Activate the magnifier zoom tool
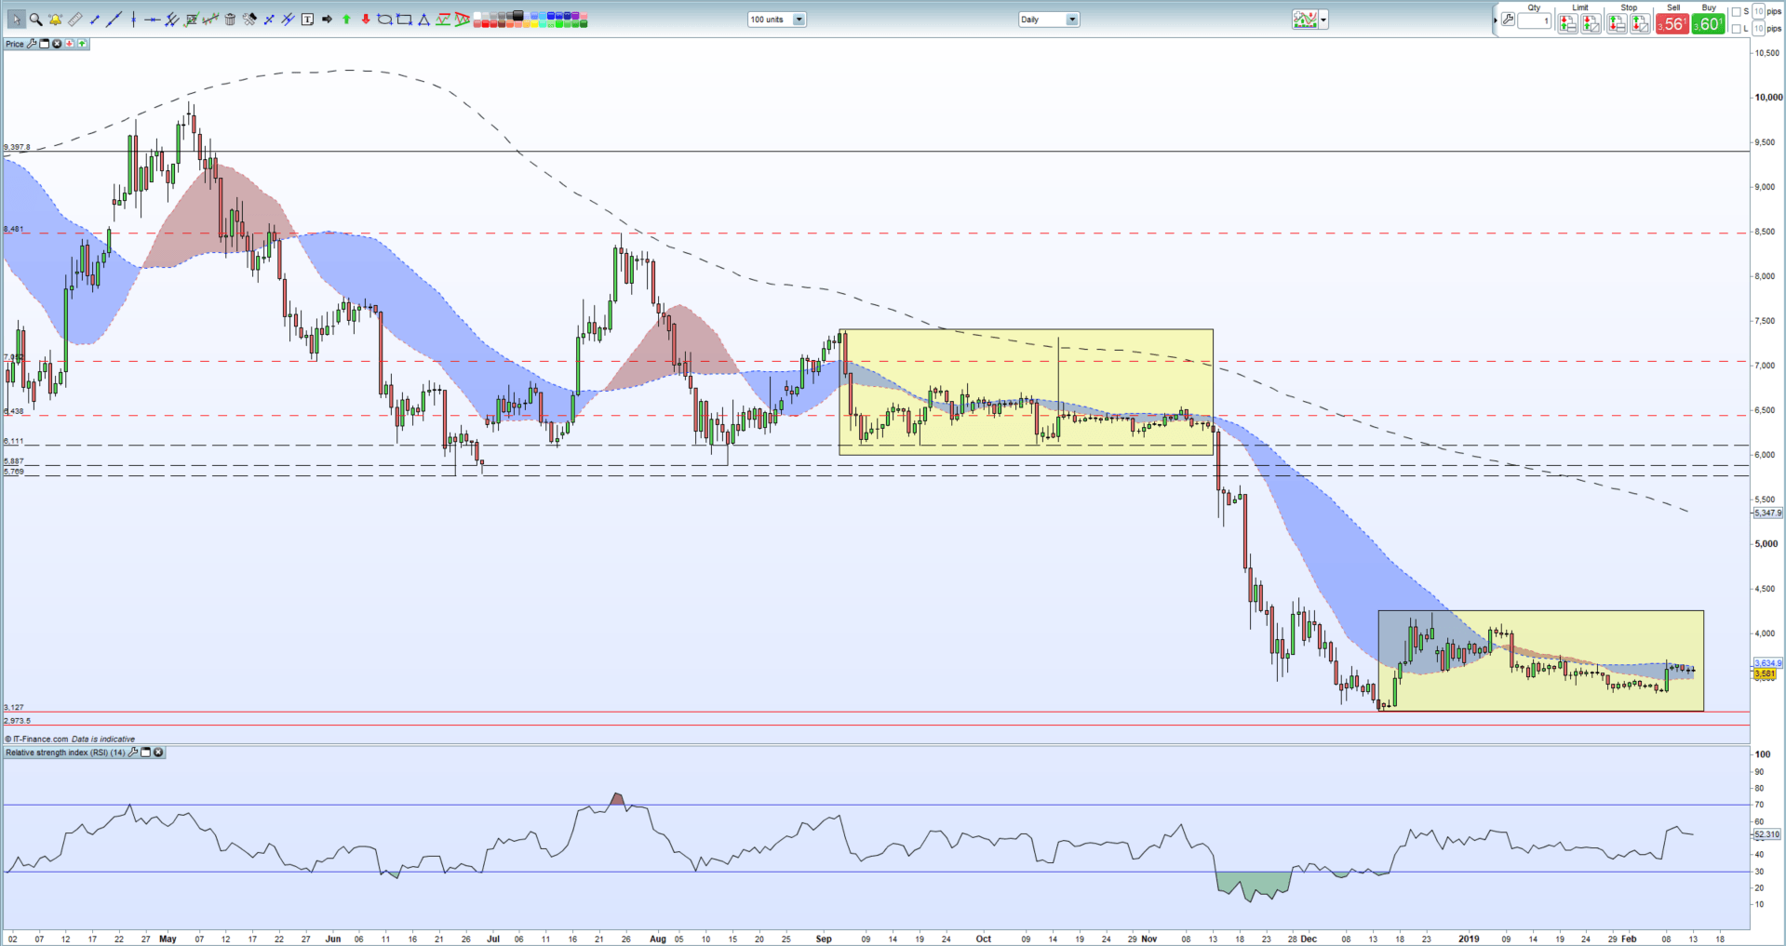The height and width of the screenshot is (946, 1786). tap(35, 20)
